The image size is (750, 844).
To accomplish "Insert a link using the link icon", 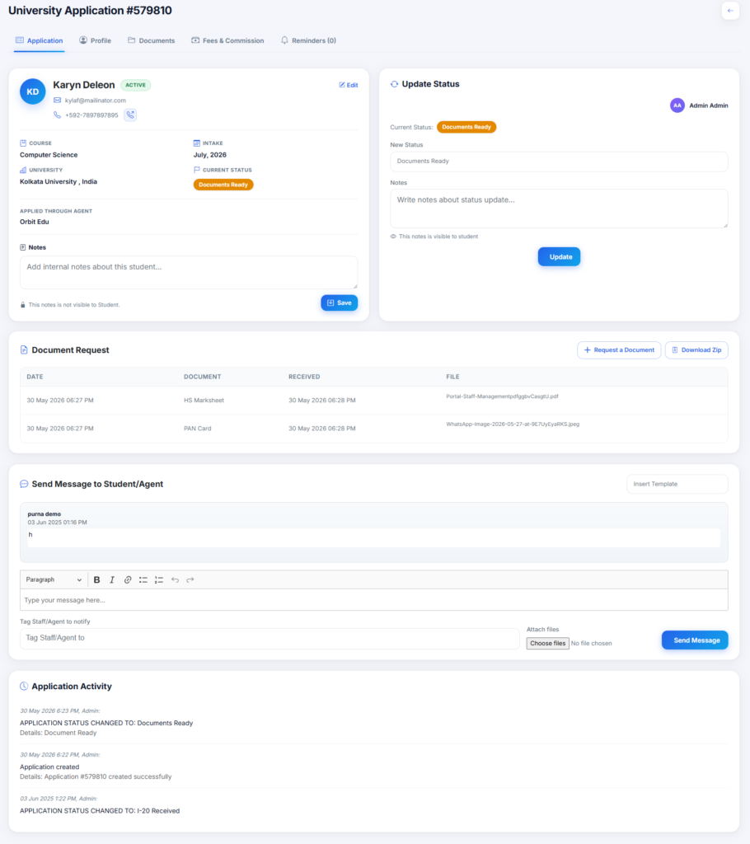I will pos(128,579).
